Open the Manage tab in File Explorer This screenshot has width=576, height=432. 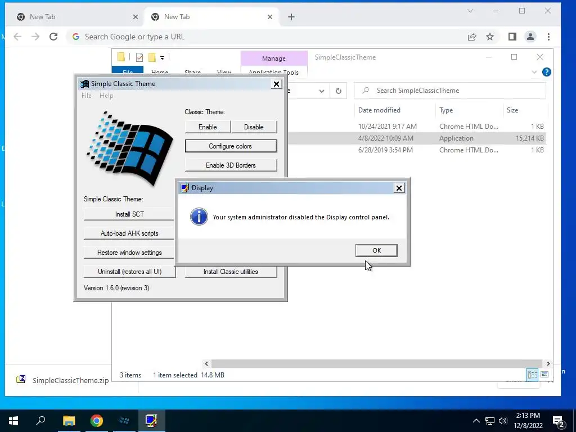coord(274,58)
